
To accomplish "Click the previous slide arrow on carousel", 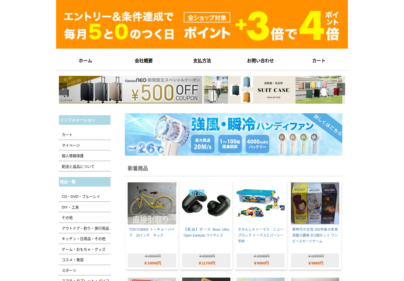I will click(x=63, y=89).
